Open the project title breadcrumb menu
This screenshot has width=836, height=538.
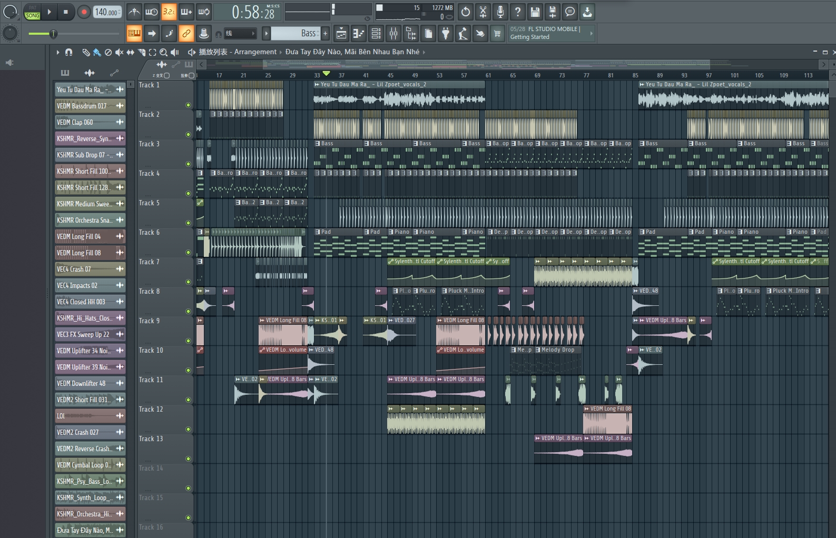[x=352, y=52]
